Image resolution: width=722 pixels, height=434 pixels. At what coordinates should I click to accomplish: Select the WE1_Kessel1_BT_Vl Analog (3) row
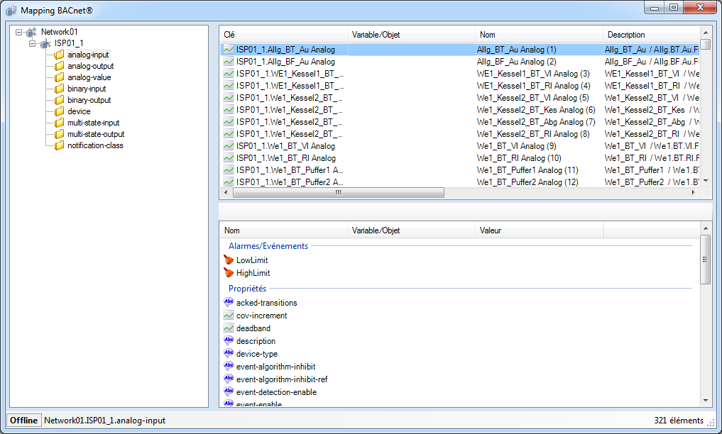(x=459, y=74)
